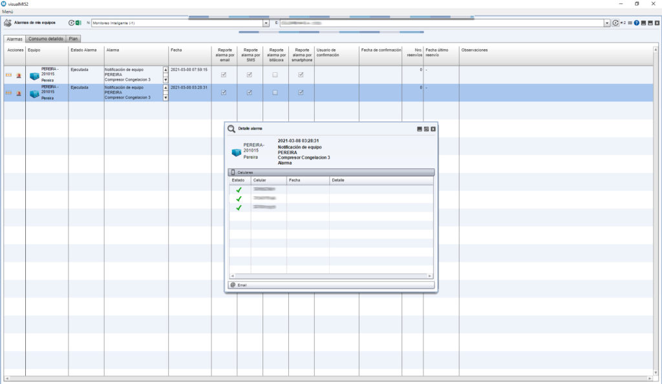
Task: Click the blue equipment cube in first row
Action: (x=34, y=76)
